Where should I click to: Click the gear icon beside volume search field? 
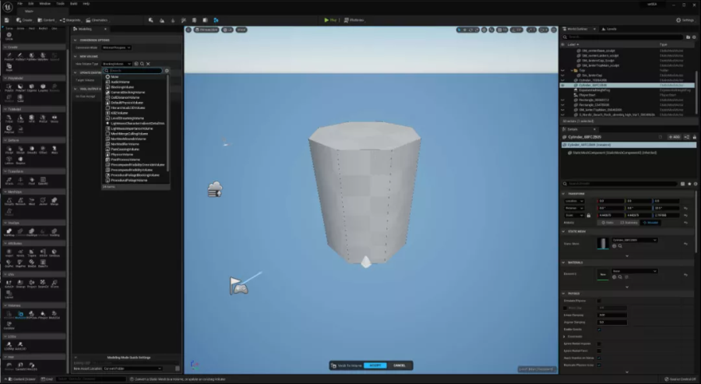167,71
